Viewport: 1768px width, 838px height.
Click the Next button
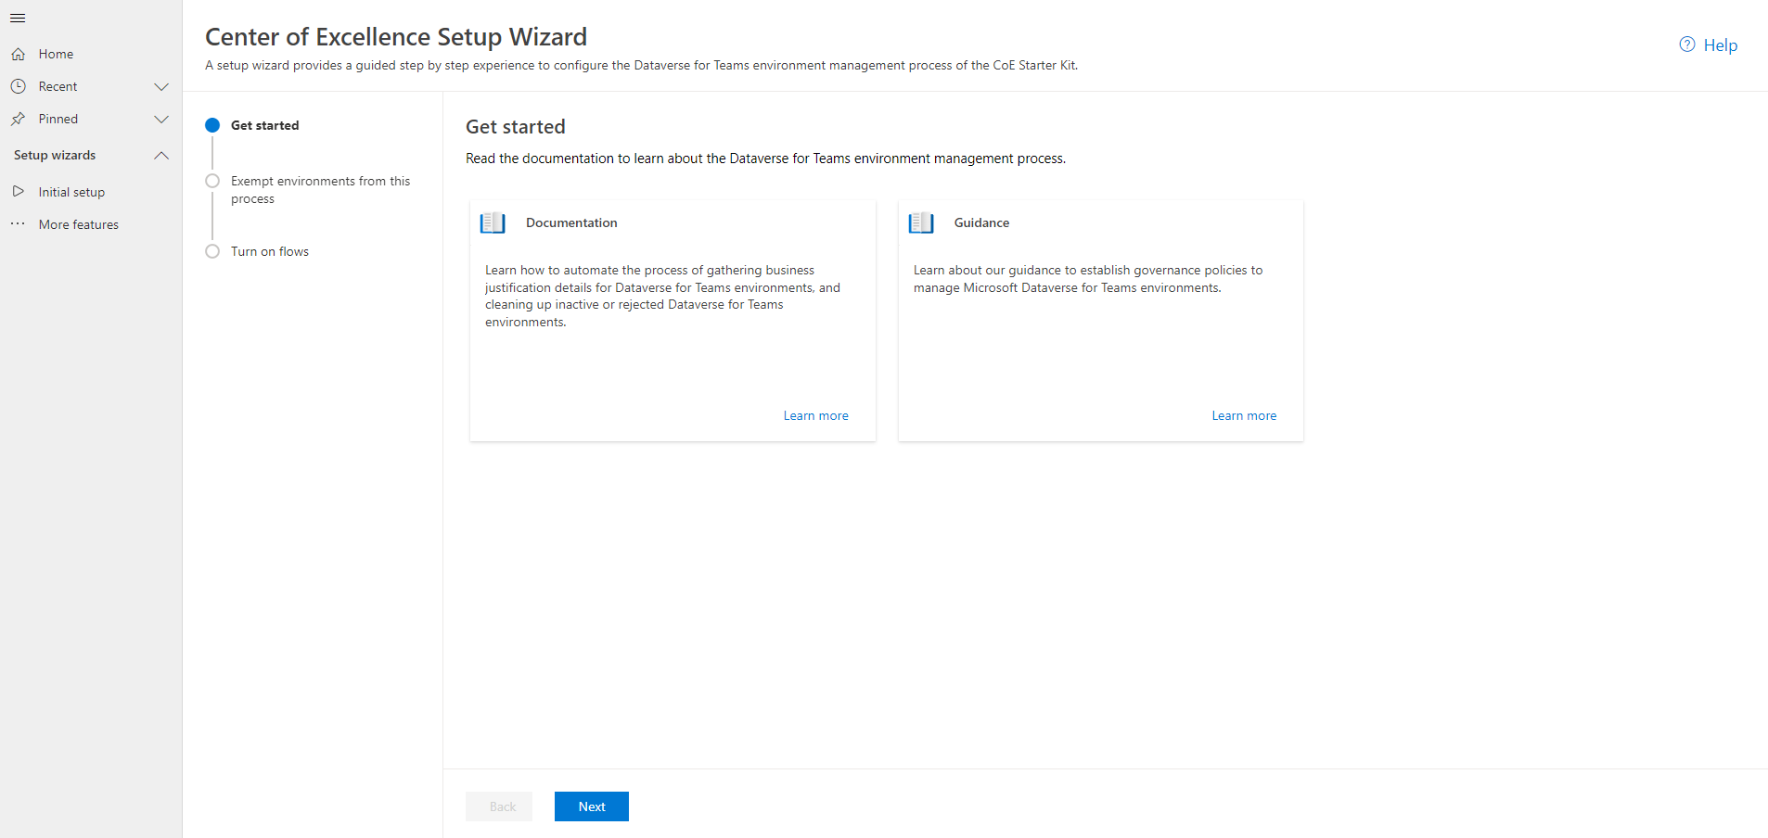(x=591, y=806)
